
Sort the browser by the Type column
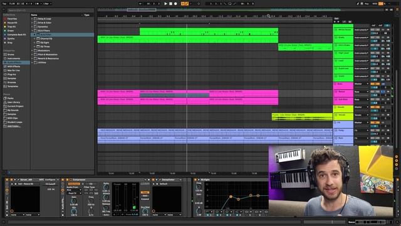click(x=87, y=15)
